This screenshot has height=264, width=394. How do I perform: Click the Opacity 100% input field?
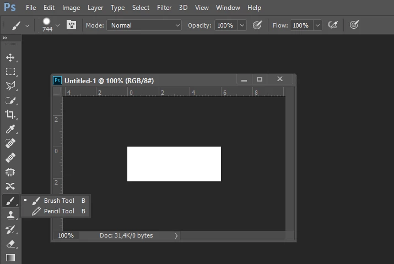click(226, 25)
